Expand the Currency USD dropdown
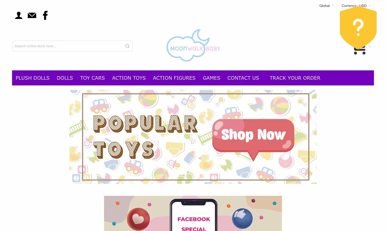Viewport: 386px width, 231px height. [x=356, y=6]
